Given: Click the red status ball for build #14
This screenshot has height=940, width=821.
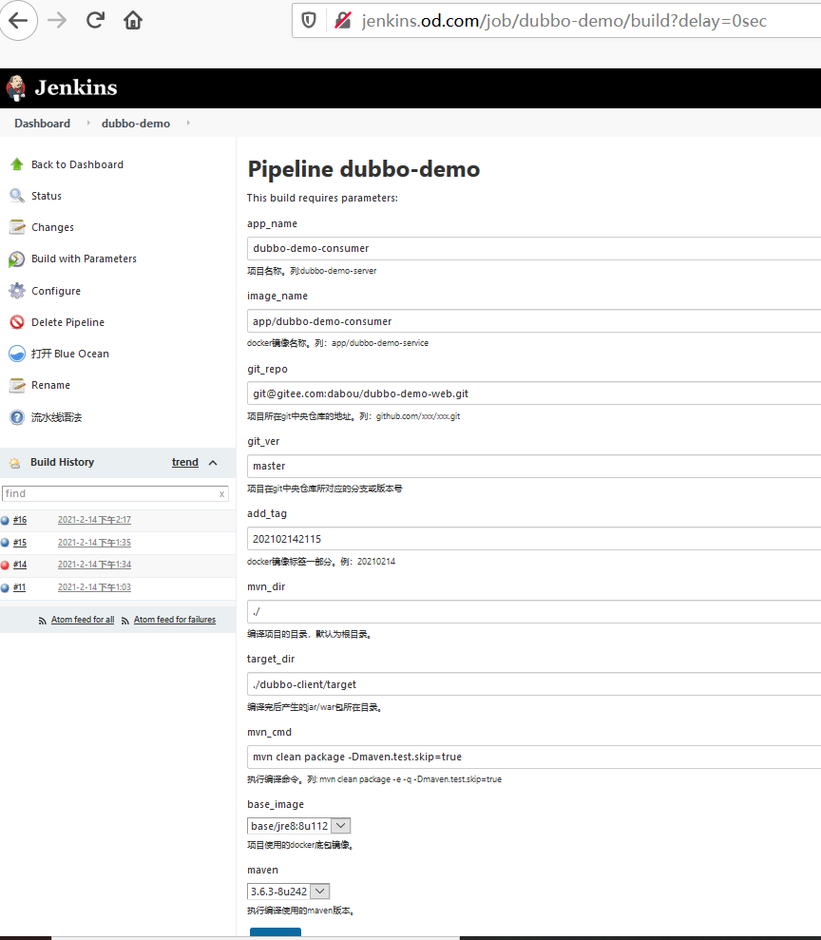Looking at the screenshot, I should point(5,565).
